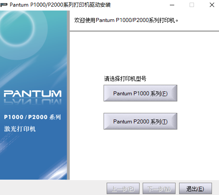Click the circular ring graphic atop the banner
The height and width of the screenshot is (195, 219).
point(17,29)
